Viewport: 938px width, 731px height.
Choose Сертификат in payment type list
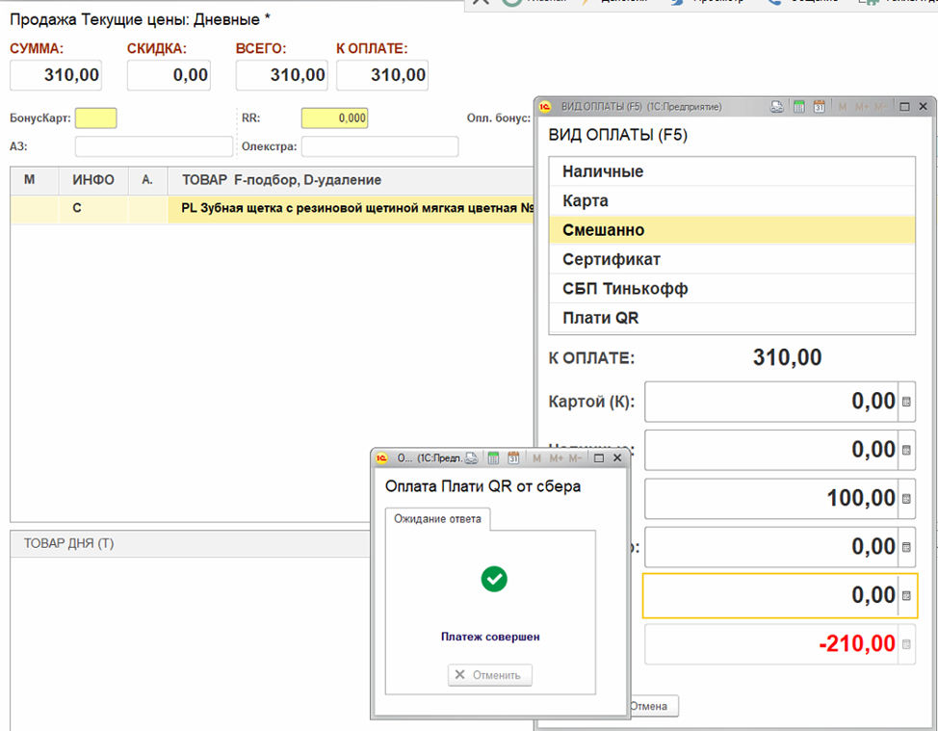pos(612,259)
